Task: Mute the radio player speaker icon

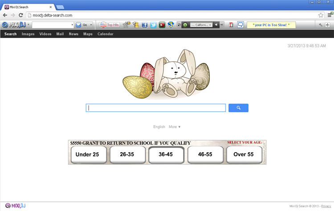Action: tap(216, 25)
